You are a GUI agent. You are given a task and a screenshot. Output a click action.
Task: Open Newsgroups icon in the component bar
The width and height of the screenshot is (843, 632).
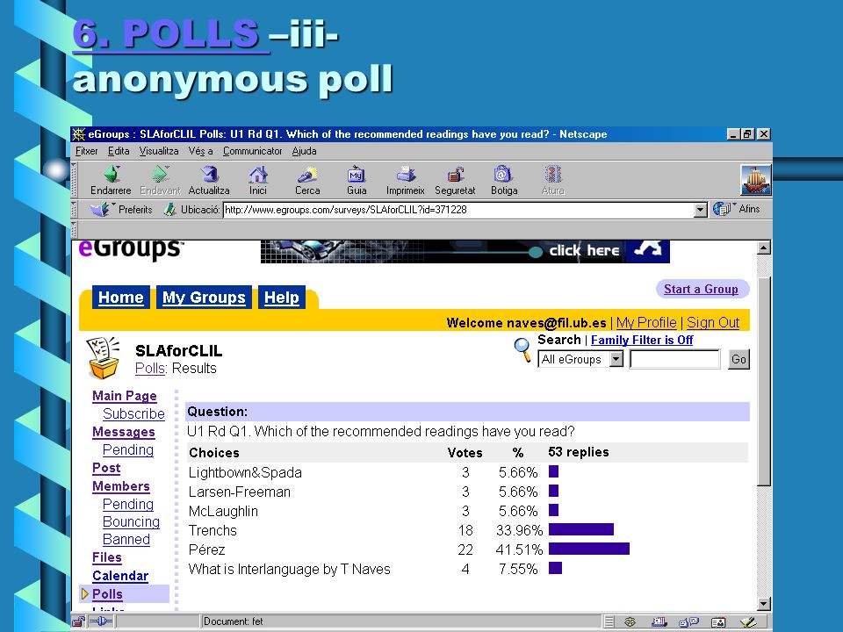coord(688,622)
